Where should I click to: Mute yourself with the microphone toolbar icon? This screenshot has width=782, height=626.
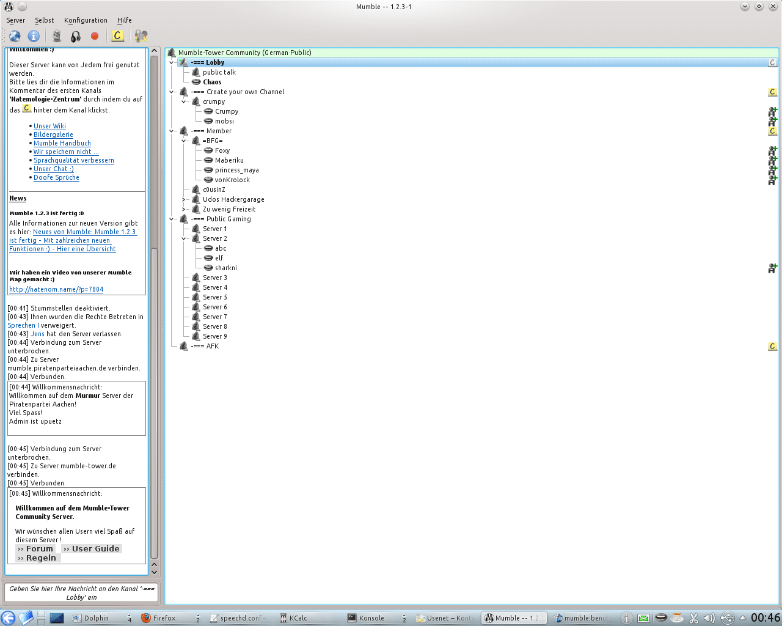(56, 35)
